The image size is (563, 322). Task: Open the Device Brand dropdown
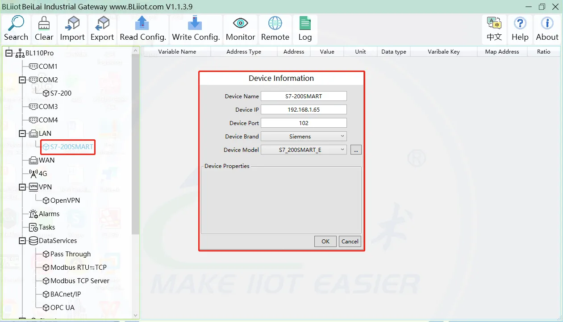pos(304,136)
